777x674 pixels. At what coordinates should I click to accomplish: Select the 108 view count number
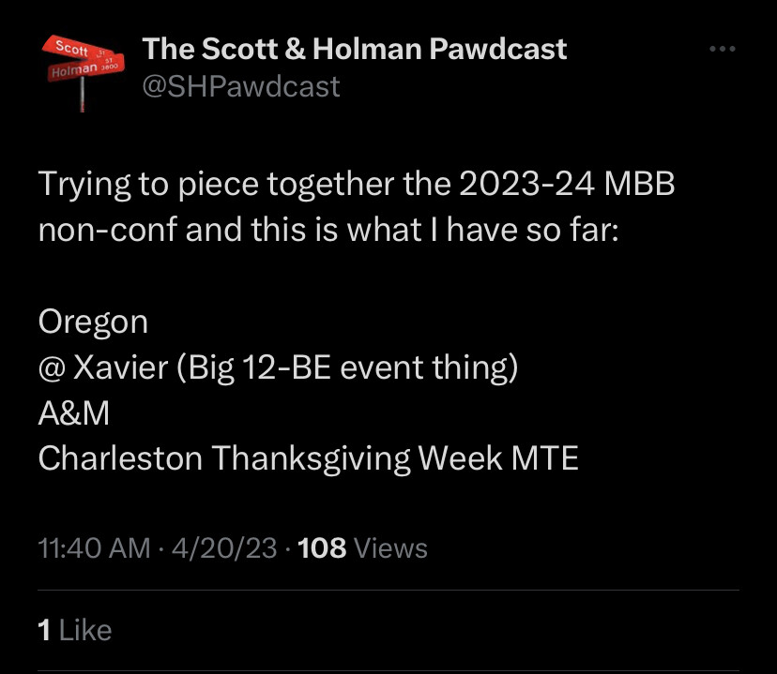pos(322,548)
